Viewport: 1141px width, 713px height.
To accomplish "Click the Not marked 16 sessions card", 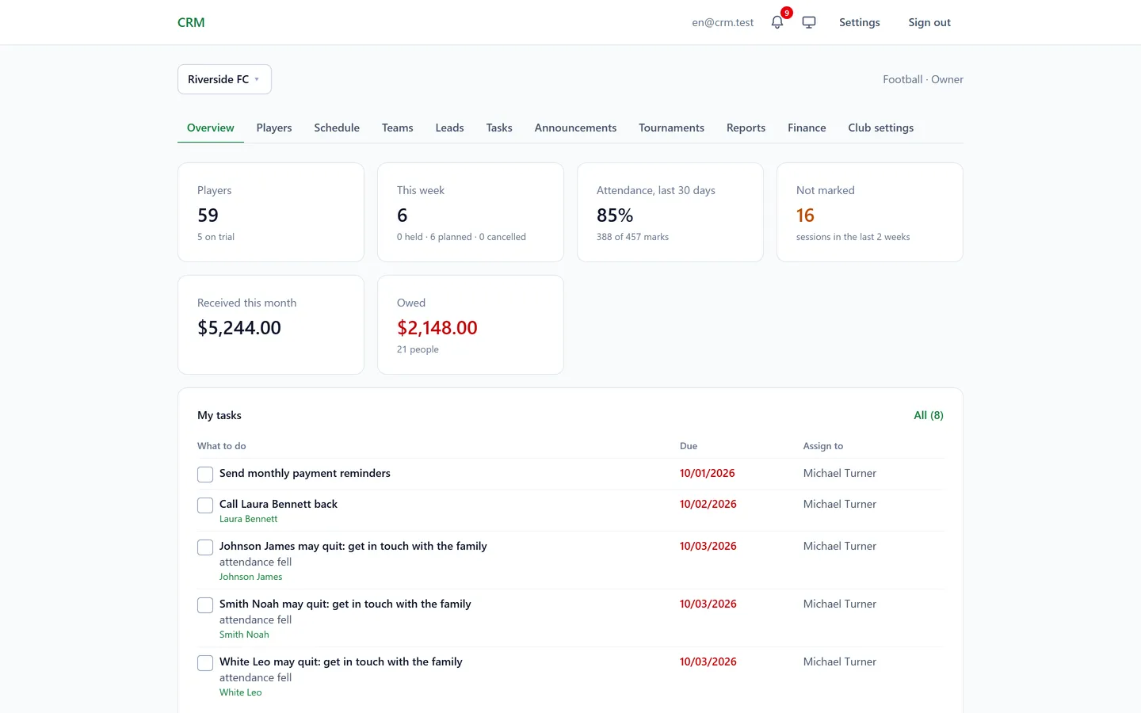I will pyautogui.click(x=870, y=212).
